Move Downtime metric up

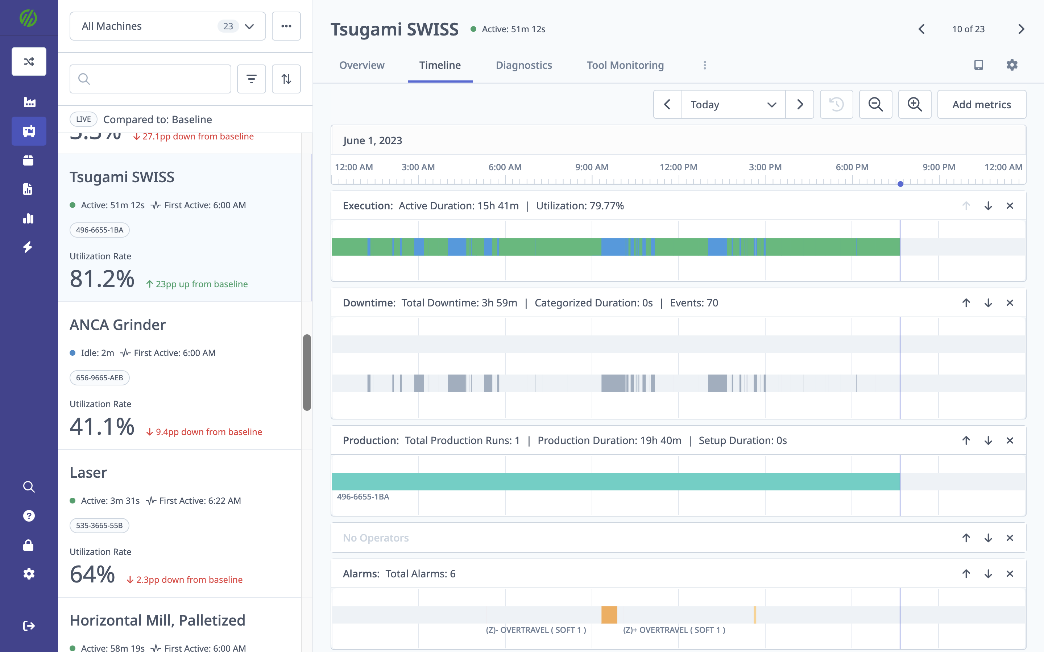pos(966,303)
